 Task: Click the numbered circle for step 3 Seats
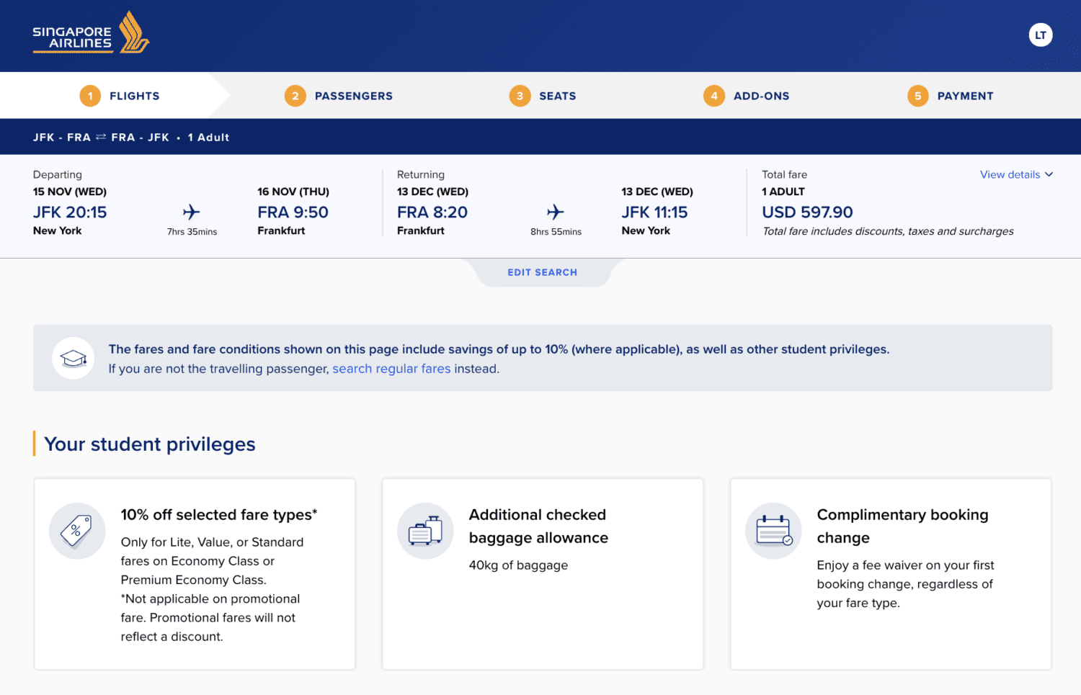(520, 95)
